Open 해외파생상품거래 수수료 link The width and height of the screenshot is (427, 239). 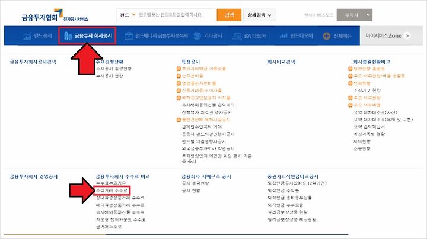[120, 205]
